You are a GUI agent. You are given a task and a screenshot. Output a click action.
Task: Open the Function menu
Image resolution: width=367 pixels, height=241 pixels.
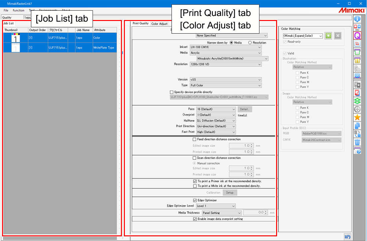[19, 10]
